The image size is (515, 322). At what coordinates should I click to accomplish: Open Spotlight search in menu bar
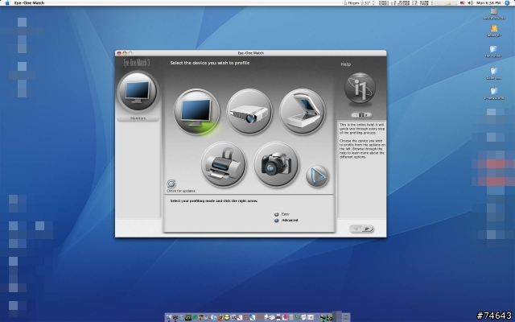click(x=507, y=2)
